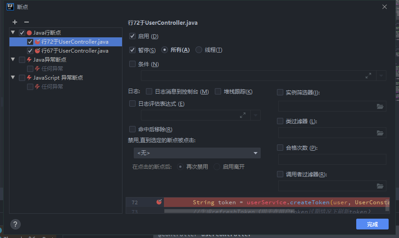Screen dimensions: 399x238
Task: Open folder browser for 类过滤器 field
Action: pyautogui.click(x=380, y=133)
